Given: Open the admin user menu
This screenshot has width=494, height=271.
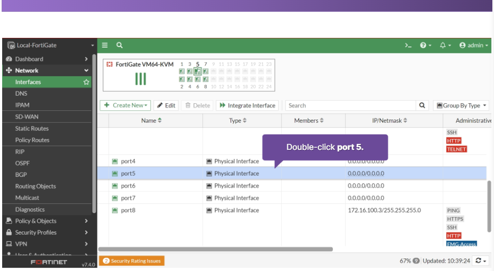Looking at the screenshot, I should click(x=473, y=45).
